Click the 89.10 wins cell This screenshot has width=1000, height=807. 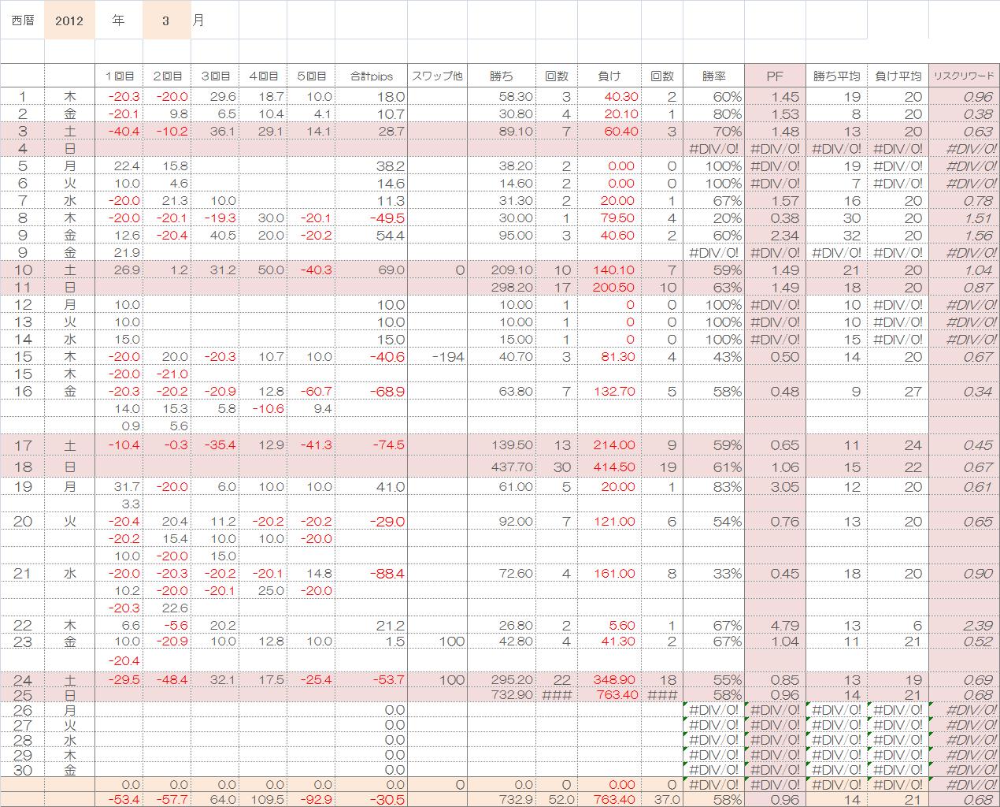pos(502,131)
